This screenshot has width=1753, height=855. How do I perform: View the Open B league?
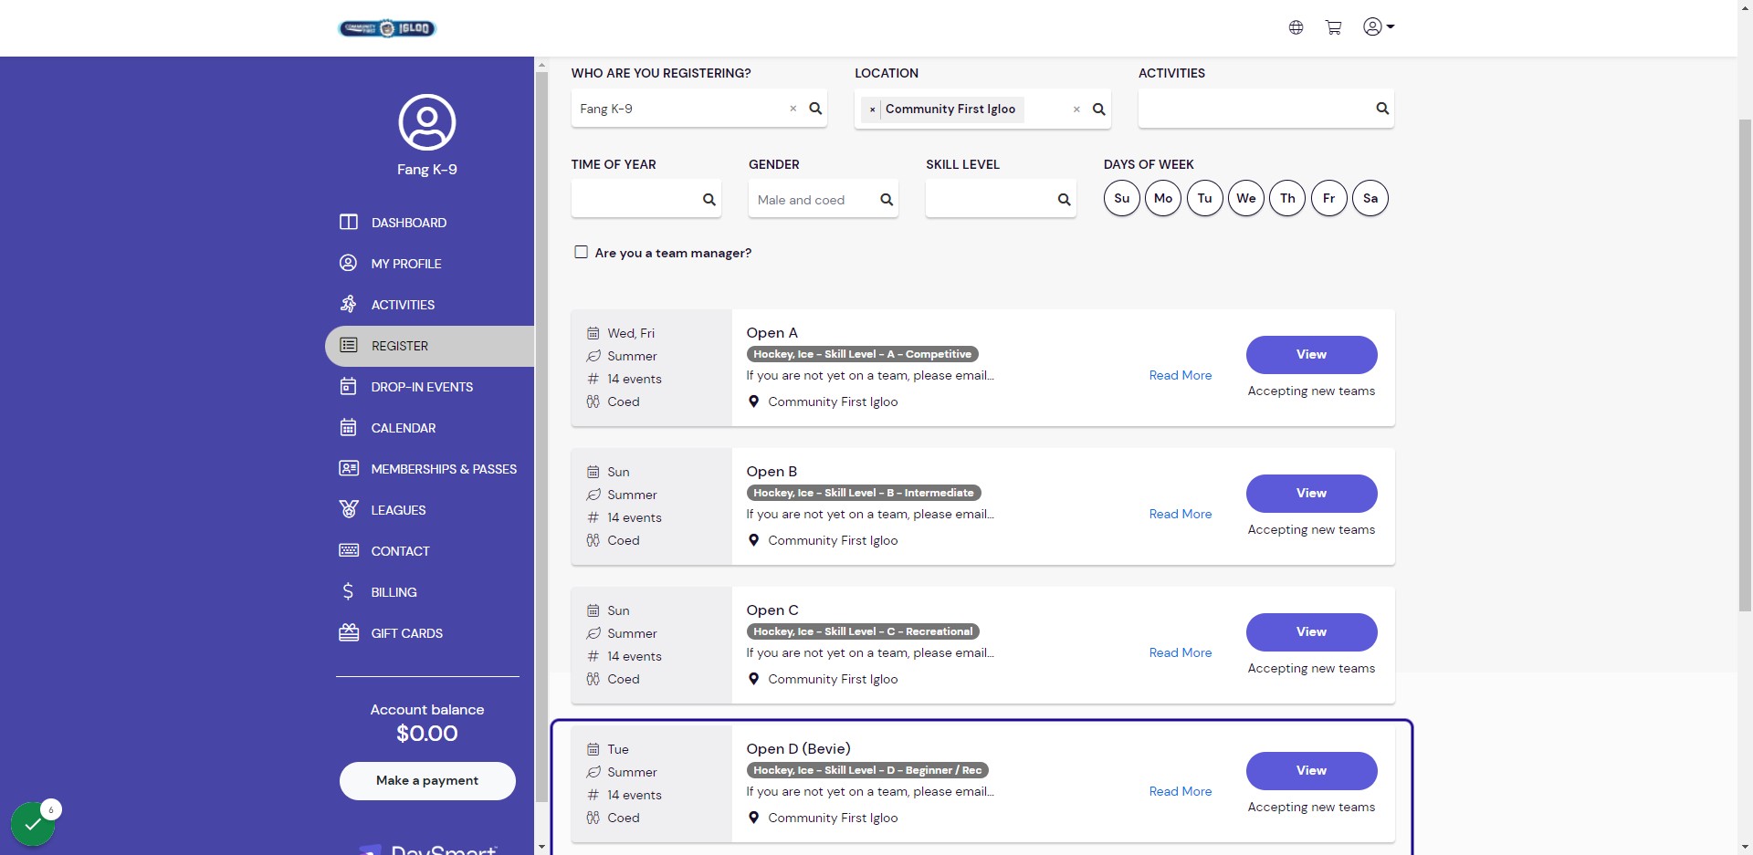1311,494
